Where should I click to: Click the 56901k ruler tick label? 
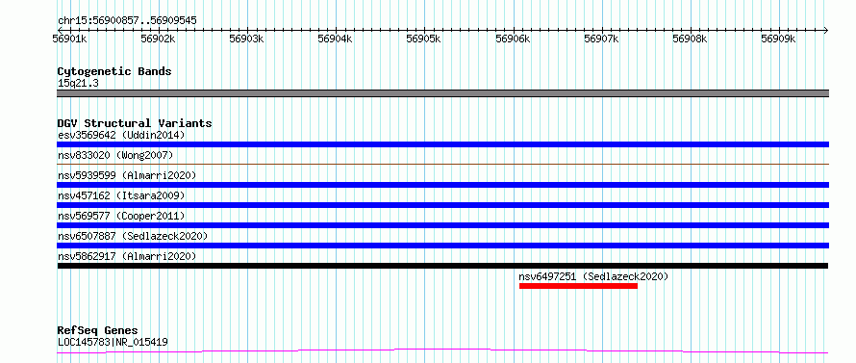69,39
